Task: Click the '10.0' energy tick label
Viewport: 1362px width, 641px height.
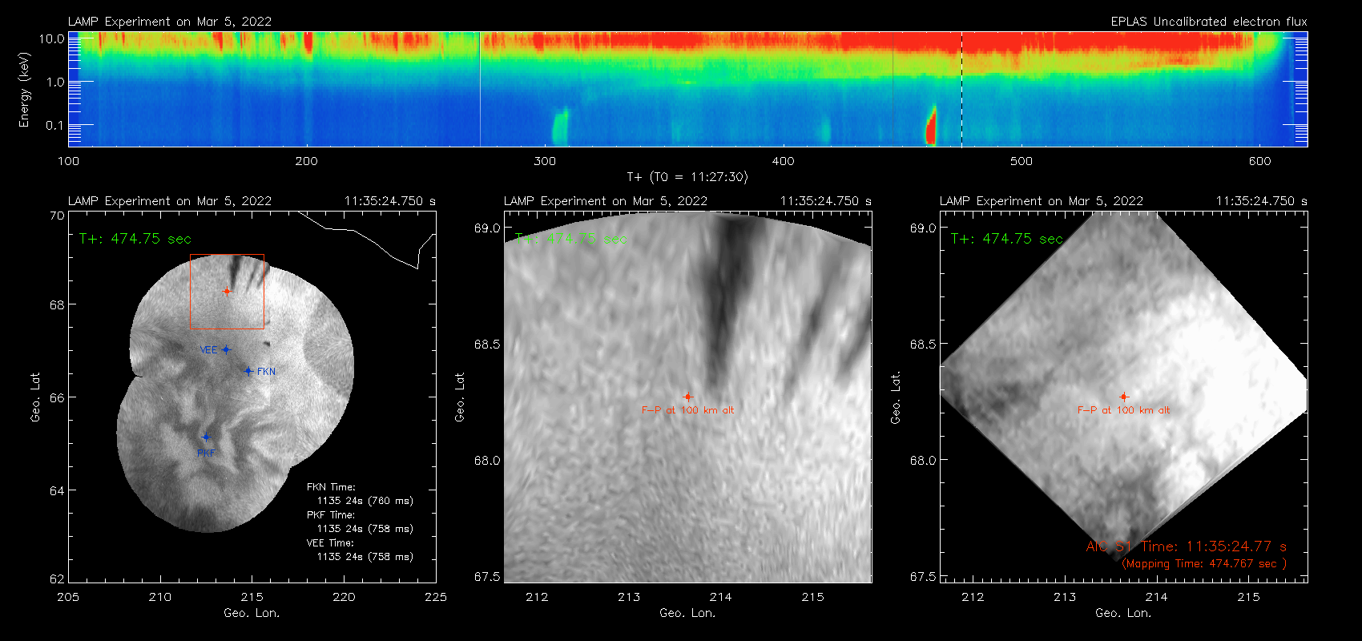Action: point(52,38)
